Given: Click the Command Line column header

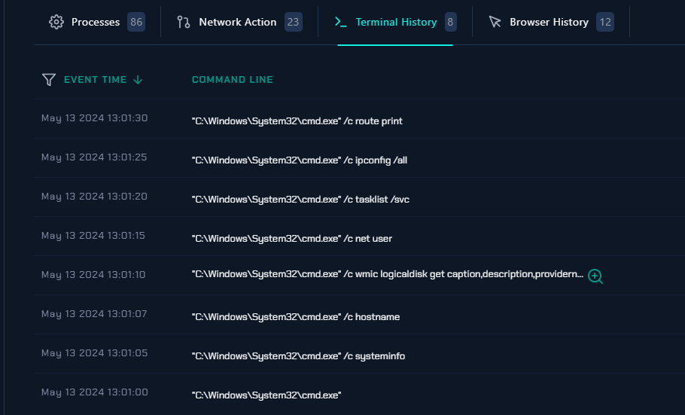Looking at the screenshot, I should pos(233,80).
